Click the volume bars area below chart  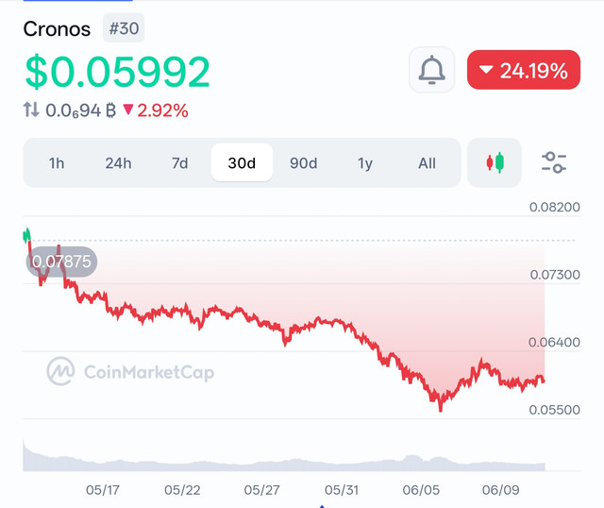tap(284, 460)
